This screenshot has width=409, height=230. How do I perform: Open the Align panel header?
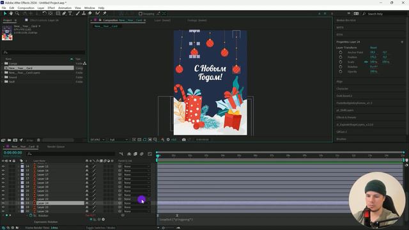pyautogui.click(x=339, y=81)
